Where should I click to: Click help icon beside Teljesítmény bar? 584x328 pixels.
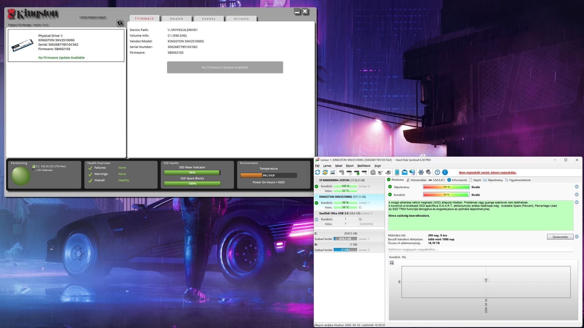click(x=576, y=187)
